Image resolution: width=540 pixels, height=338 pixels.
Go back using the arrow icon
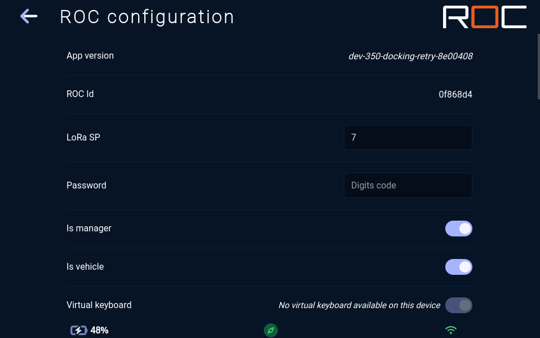point(29,16)
